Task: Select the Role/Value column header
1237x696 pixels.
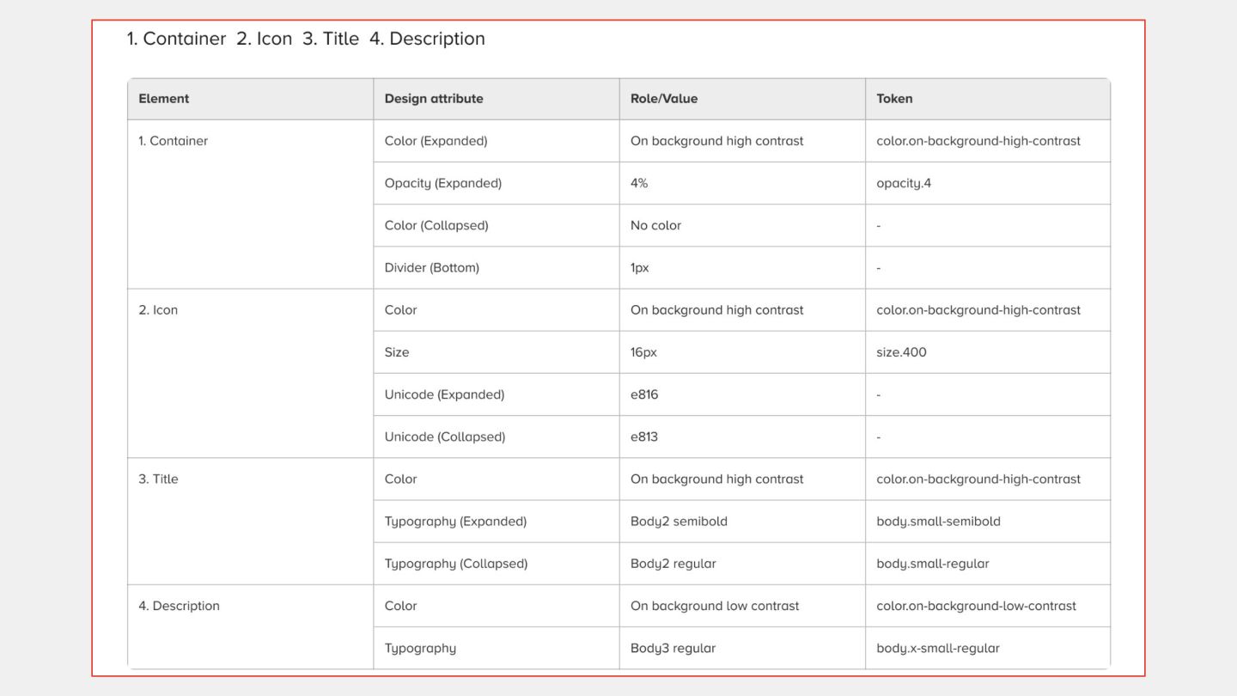Action: (664, 99)
